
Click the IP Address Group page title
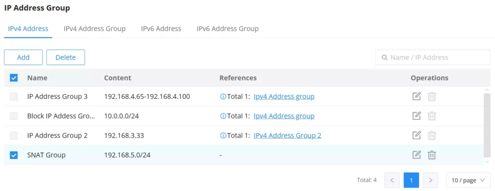click(37, 8)
